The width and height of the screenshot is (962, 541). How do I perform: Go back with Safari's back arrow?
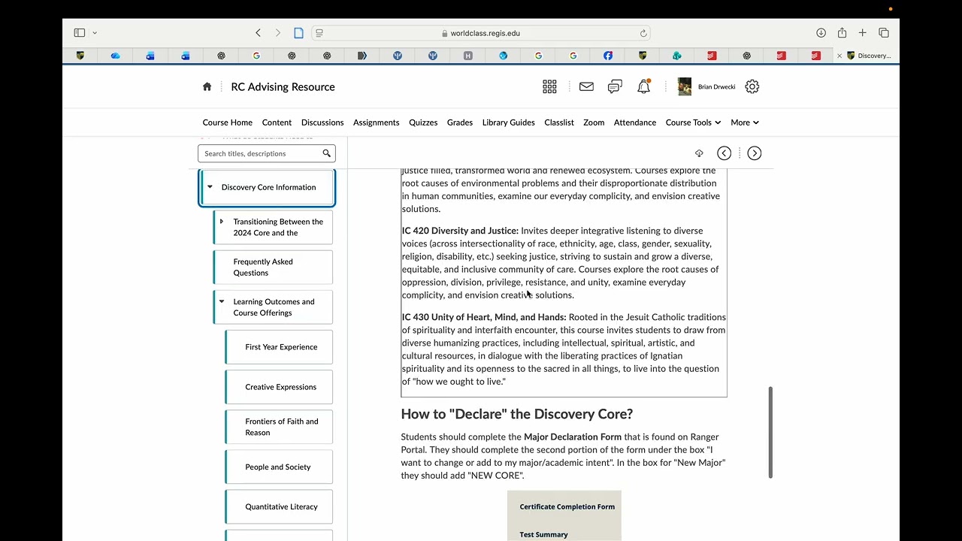pyautogui.click(x=259, y=33)
